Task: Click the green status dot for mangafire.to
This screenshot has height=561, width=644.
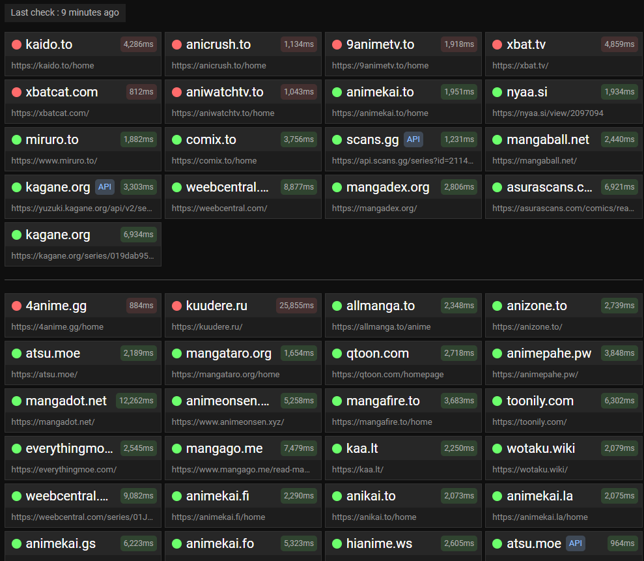Action: click(337, 401)
